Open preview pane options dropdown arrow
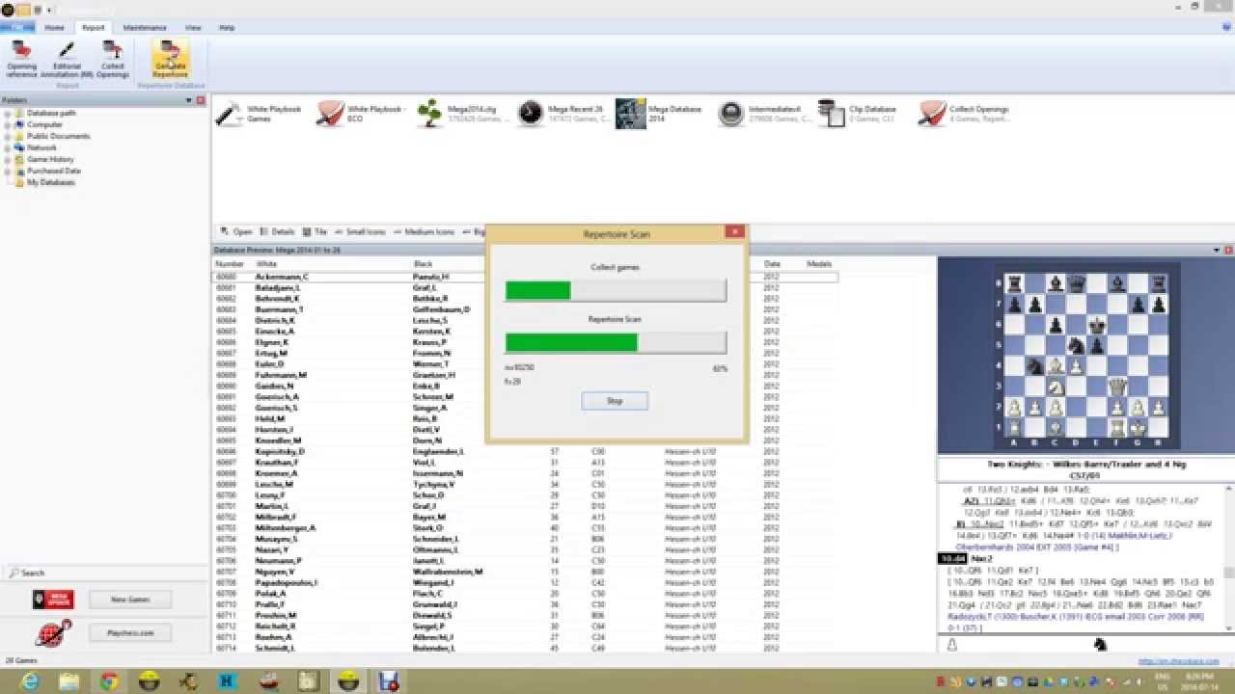The width and height of the screenshot is (1235, 694). 1217,251
